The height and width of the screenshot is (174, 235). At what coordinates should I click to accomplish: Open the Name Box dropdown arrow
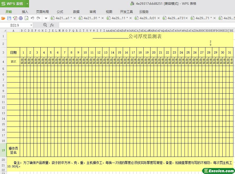31,25
